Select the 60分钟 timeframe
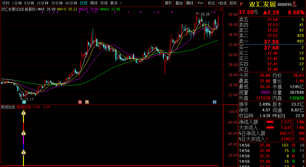Viewport: 306px width, 167px height. click(x=71, y=3)
